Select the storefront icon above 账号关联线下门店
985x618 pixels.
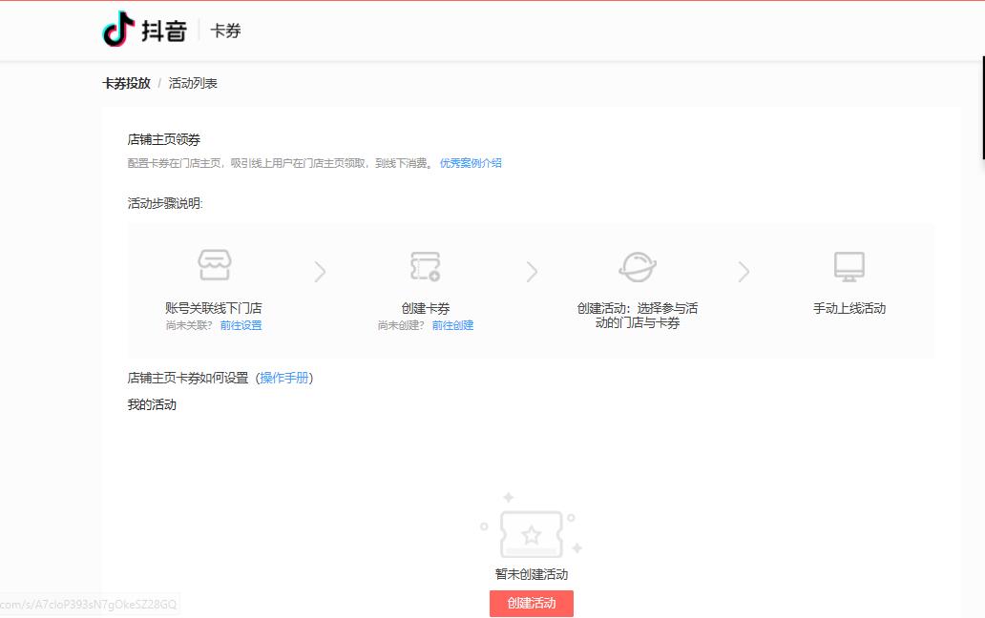pos(214,264)
